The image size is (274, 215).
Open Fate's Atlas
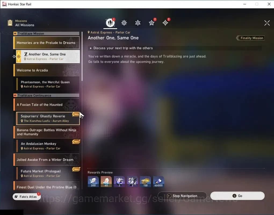click(x=27, y=197)
